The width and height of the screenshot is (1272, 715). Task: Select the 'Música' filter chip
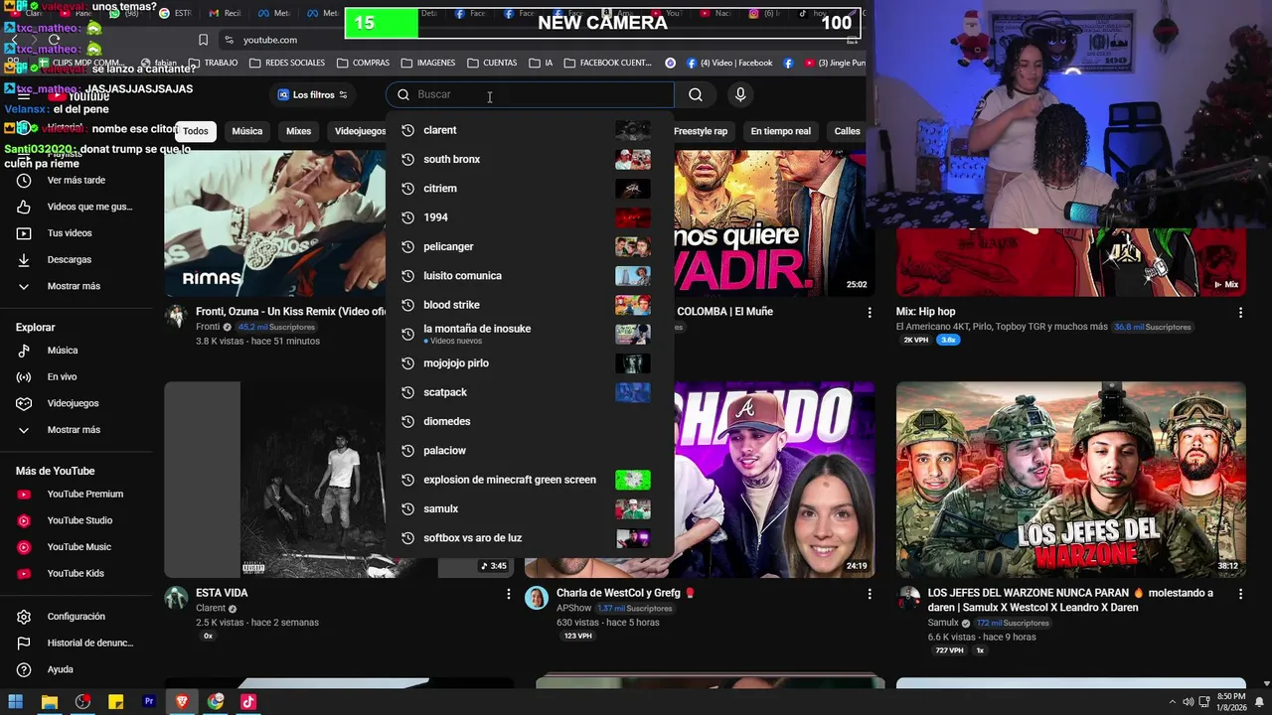(247, 131)
